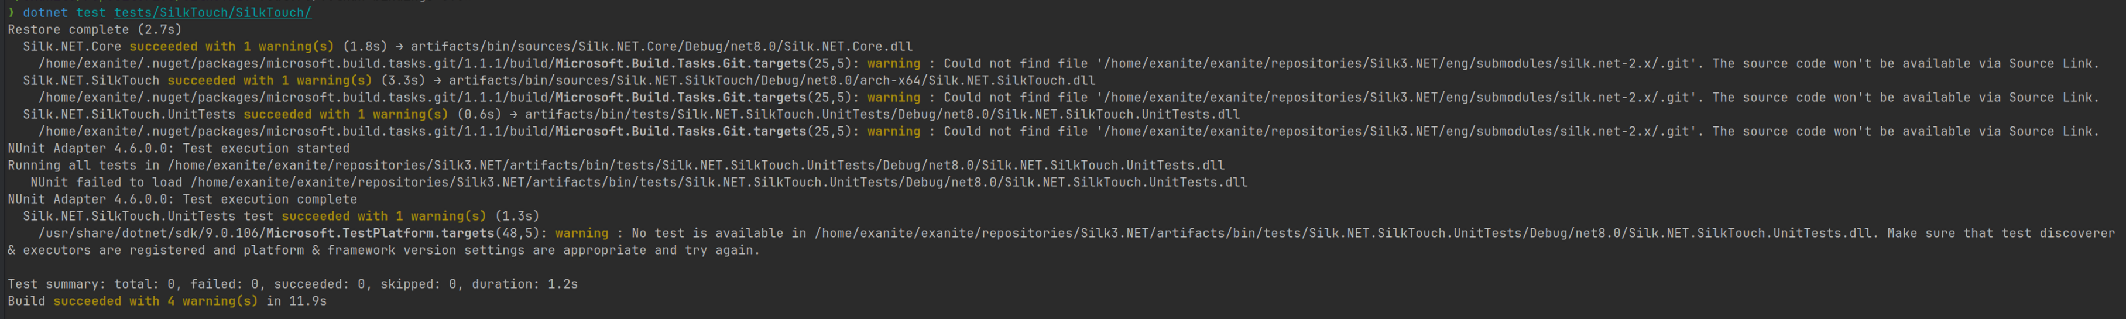Click the 'NUnit failed to load' message

pyautogui.click(x=639, y=182)
